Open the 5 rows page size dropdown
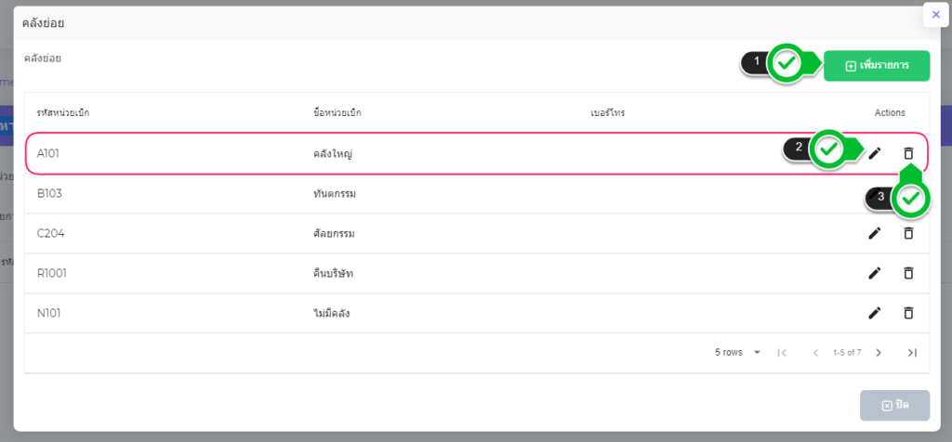Viewport: 952px width, 442px height. tap(739, 353)
